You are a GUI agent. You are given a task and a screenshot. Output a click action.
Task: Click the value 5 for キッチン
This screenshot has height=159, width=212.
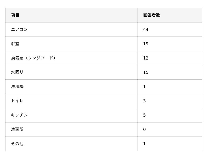coord(144,115)
